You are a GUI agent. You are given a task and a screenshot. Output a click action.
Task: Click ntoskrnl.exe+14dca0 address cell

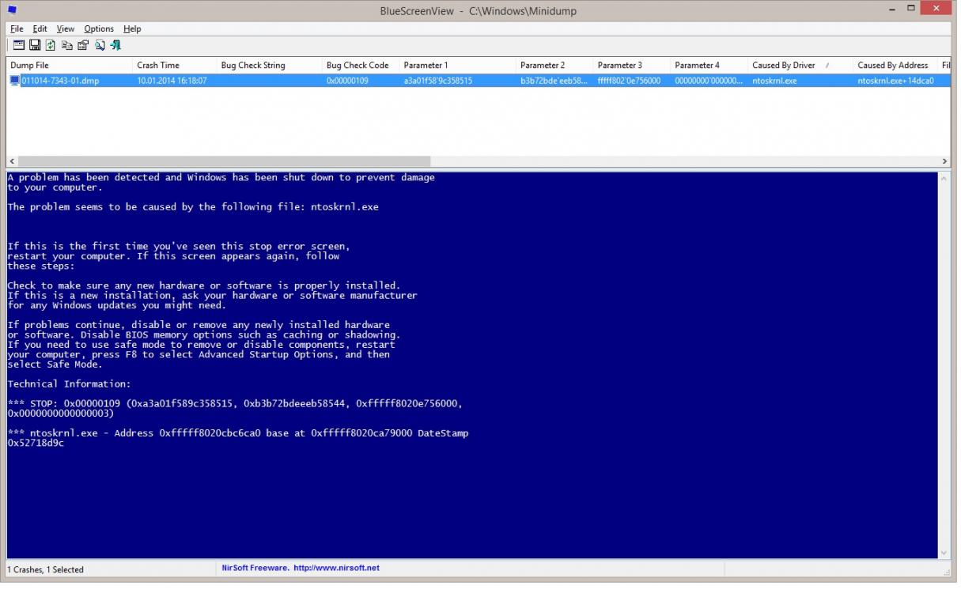pos(895,81)
